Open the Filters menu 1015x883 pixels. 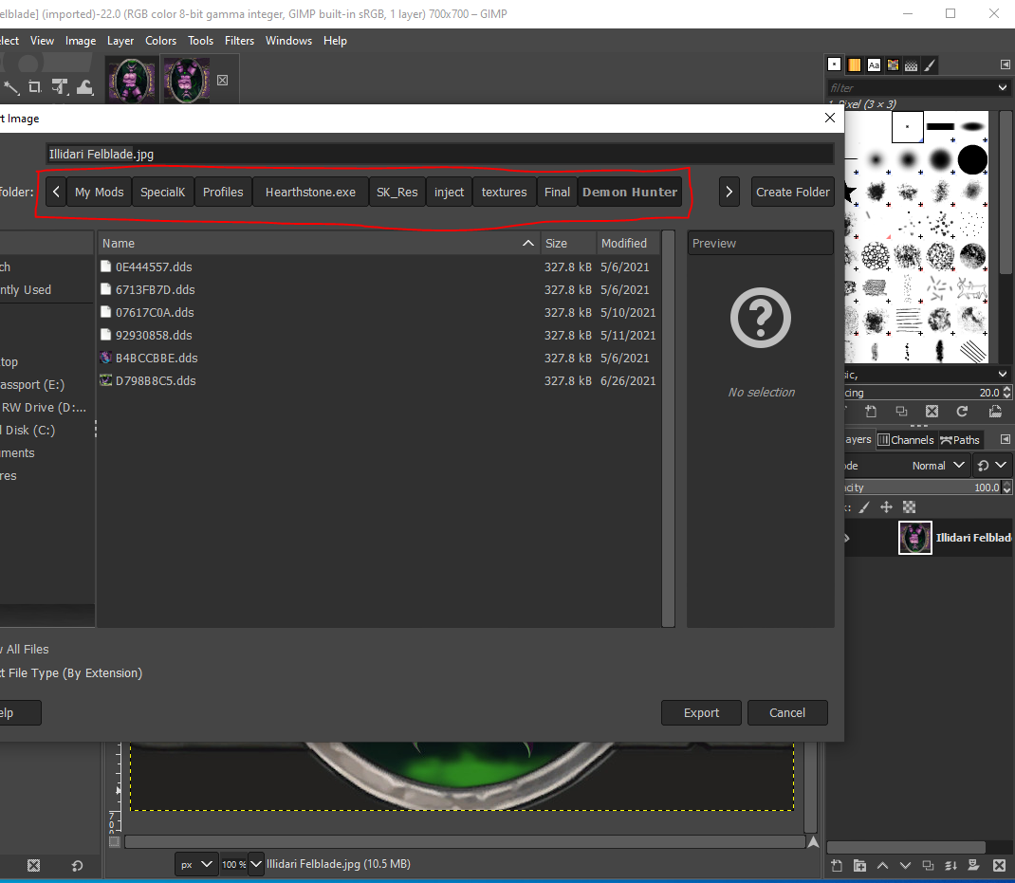(239, 41)
